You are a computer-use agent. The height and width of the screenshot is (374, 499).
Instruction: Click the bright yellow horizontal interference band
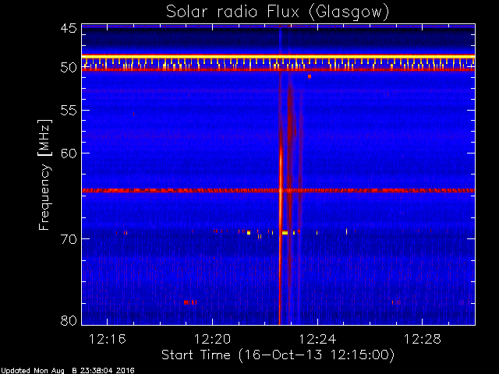(x=278, y=56)
